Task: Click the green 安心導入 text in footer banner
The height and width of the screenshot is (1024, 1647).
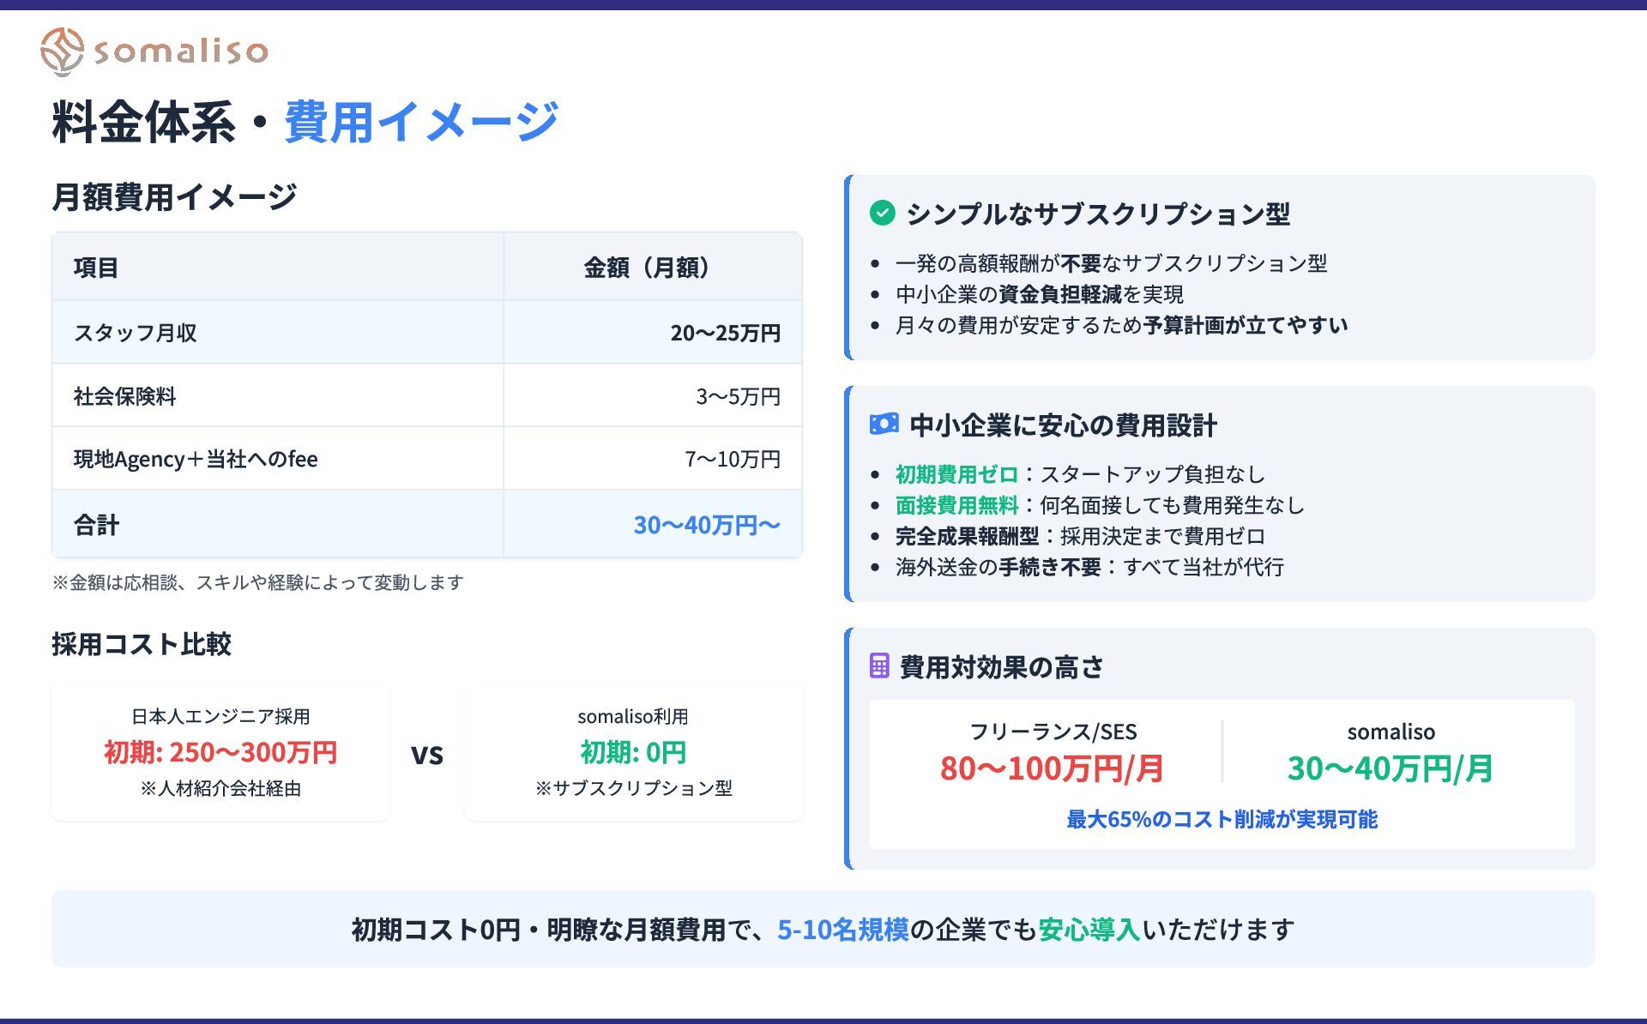Action: 1089,930
